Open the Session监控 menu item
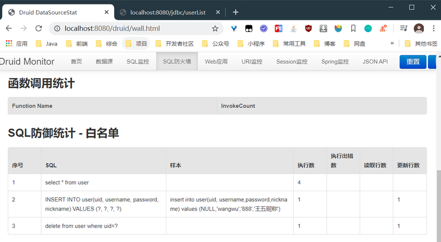Image resolution: width=441 pixels, height=242 pixels. 292,62
